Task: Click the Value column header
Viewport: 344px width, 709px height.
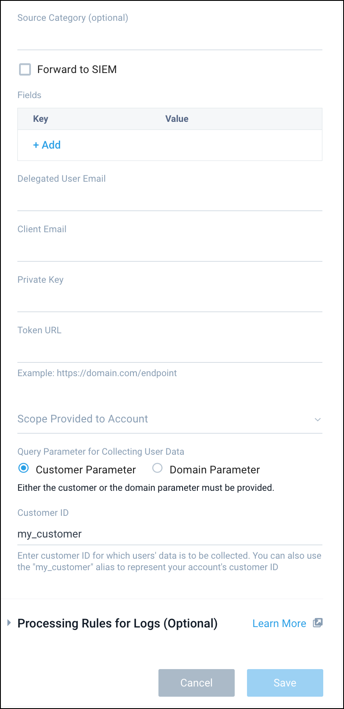Action: click(x=177, y=119)
